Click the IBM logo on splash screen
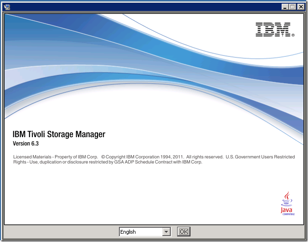The height and width of the screenshot is (242, 308). [x=272, y=30]
